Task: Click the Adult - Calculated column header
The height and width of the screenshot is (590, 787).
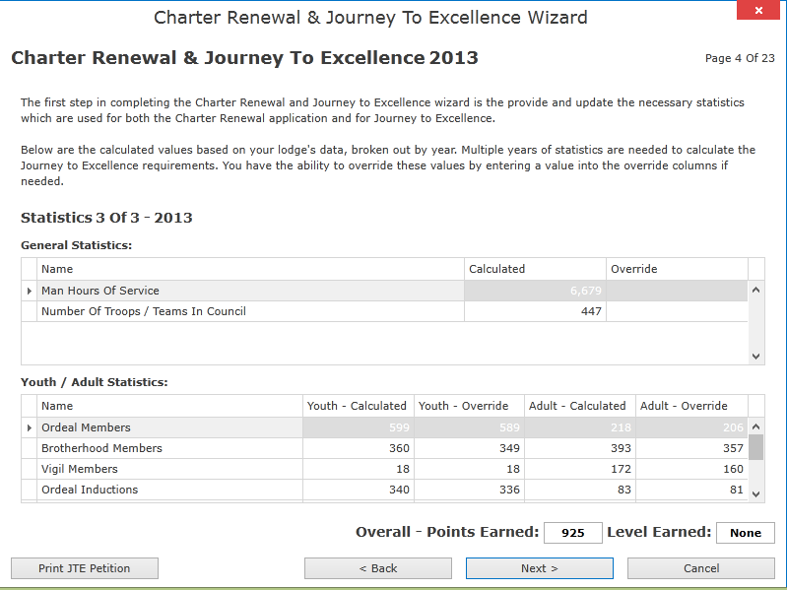Action: (x=580, y=406)
